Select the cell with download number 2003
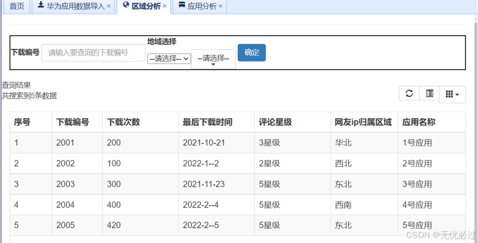Viewport: 478px width, 243px height. [77, 184]
